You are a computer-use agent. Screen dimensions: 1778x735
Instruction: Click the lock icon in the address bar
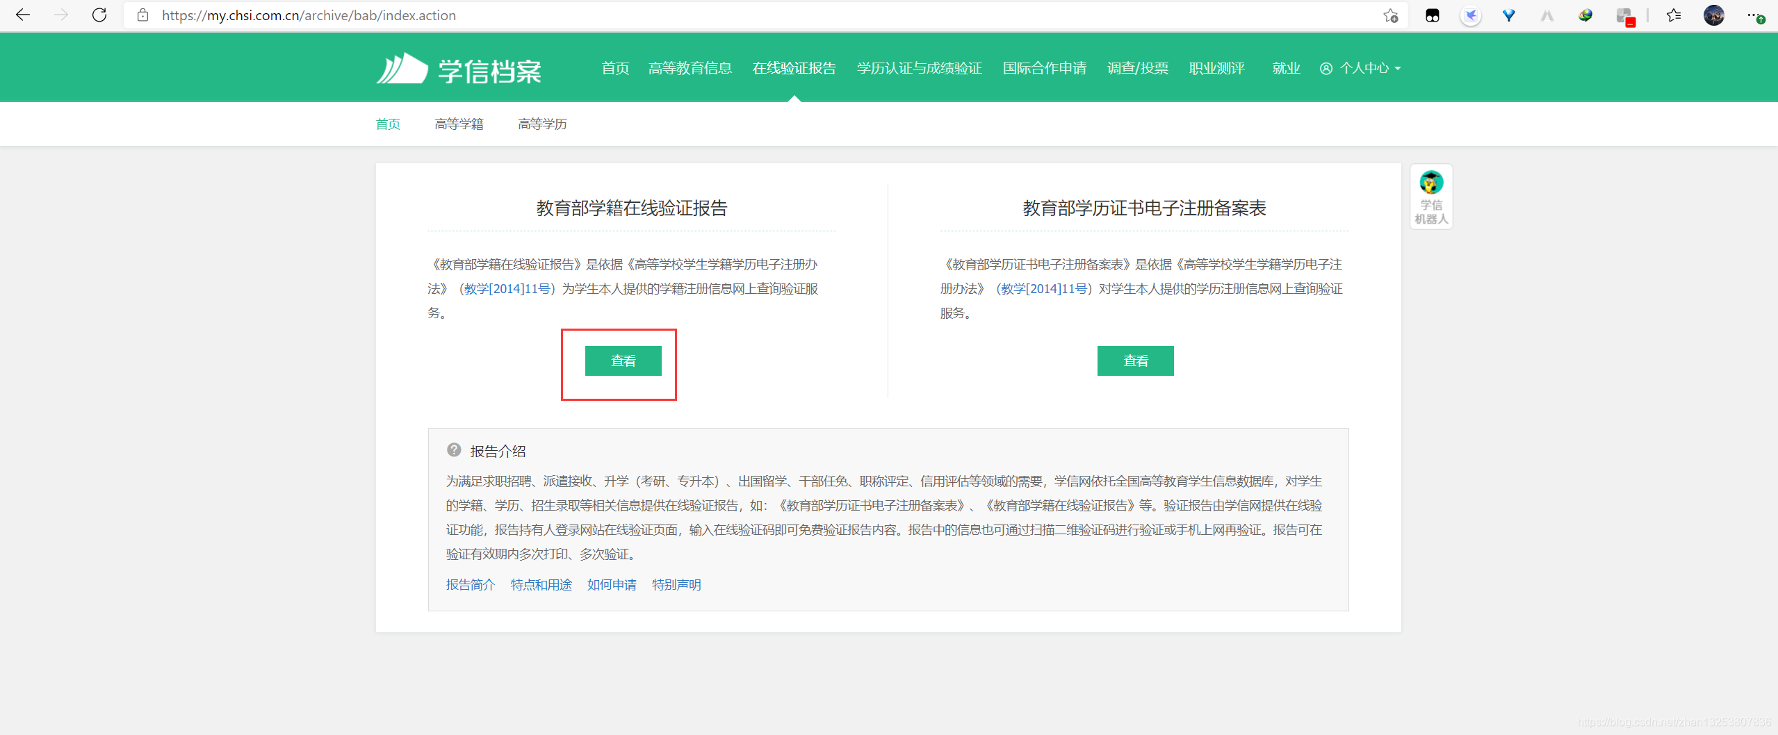(x=142, y=15)
